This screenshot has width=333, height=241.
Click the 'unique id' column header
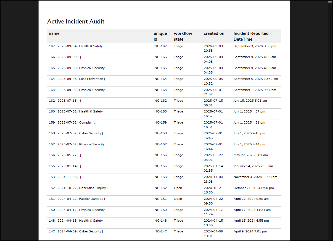point(162,36)
